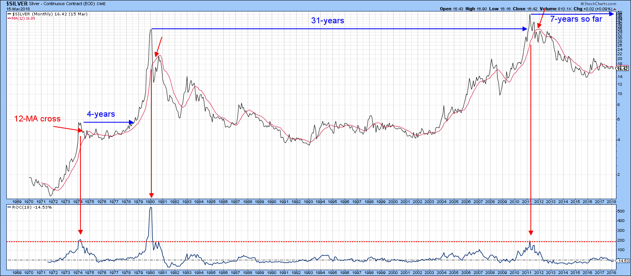This screenshot has height=276, width=631.
Task: Click the blue arrowhead ending the 4-years arrow
Action: point(132,122)
